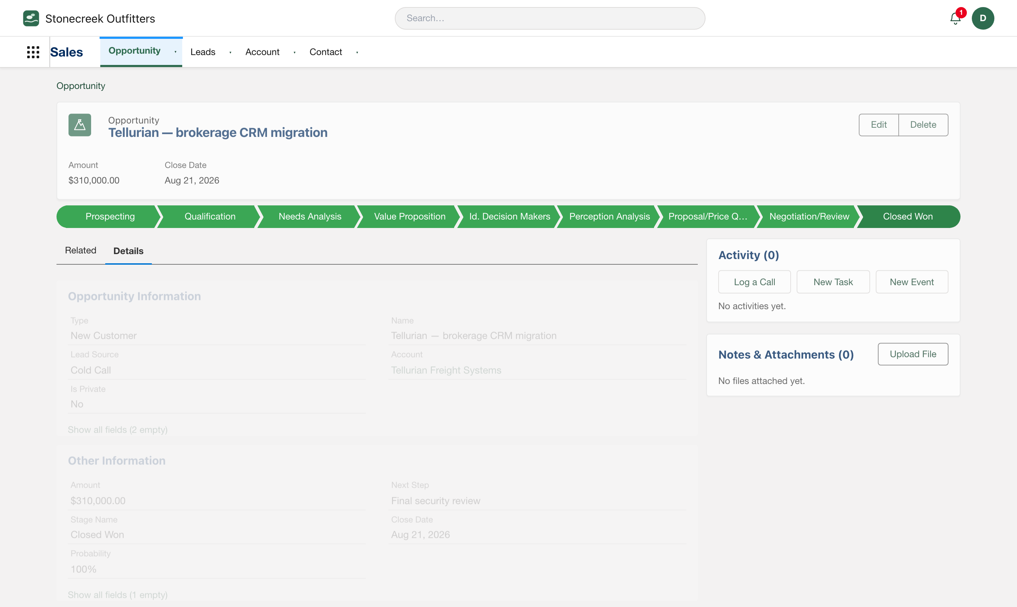The width and height of the screenshot is (1017, 607).
Task: Click the Delete button
Action: (923, 125)
